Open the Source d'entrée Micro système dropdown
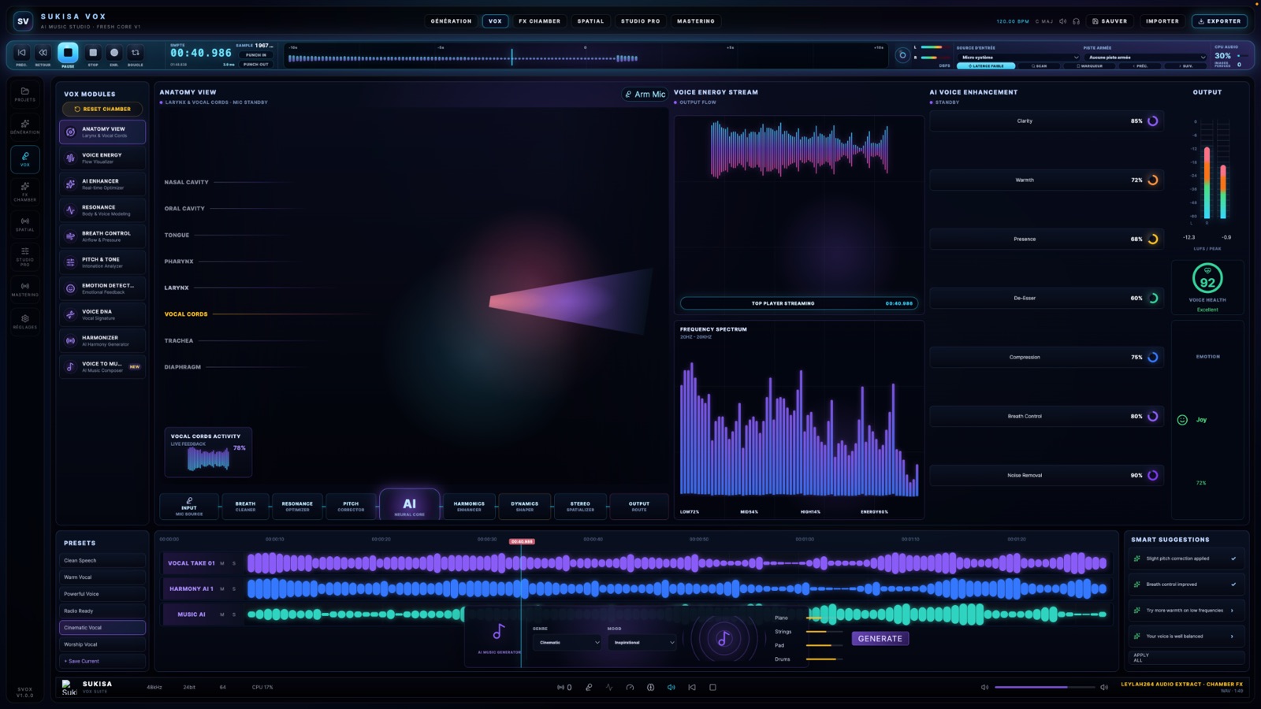 pyautogui.click(x=1018, y=57)
